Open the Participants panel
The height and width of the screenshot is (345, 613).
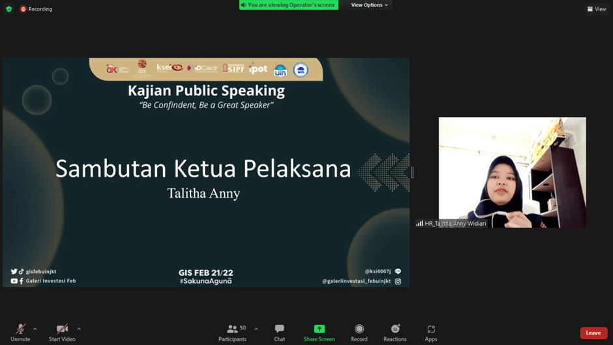click(x=232, y=333)
